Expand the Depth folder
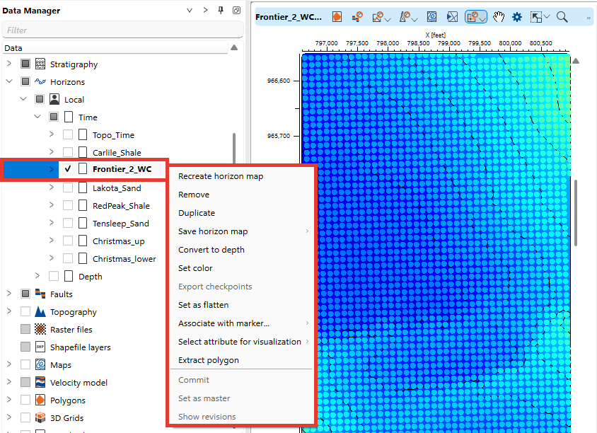 tap(37, 277)
